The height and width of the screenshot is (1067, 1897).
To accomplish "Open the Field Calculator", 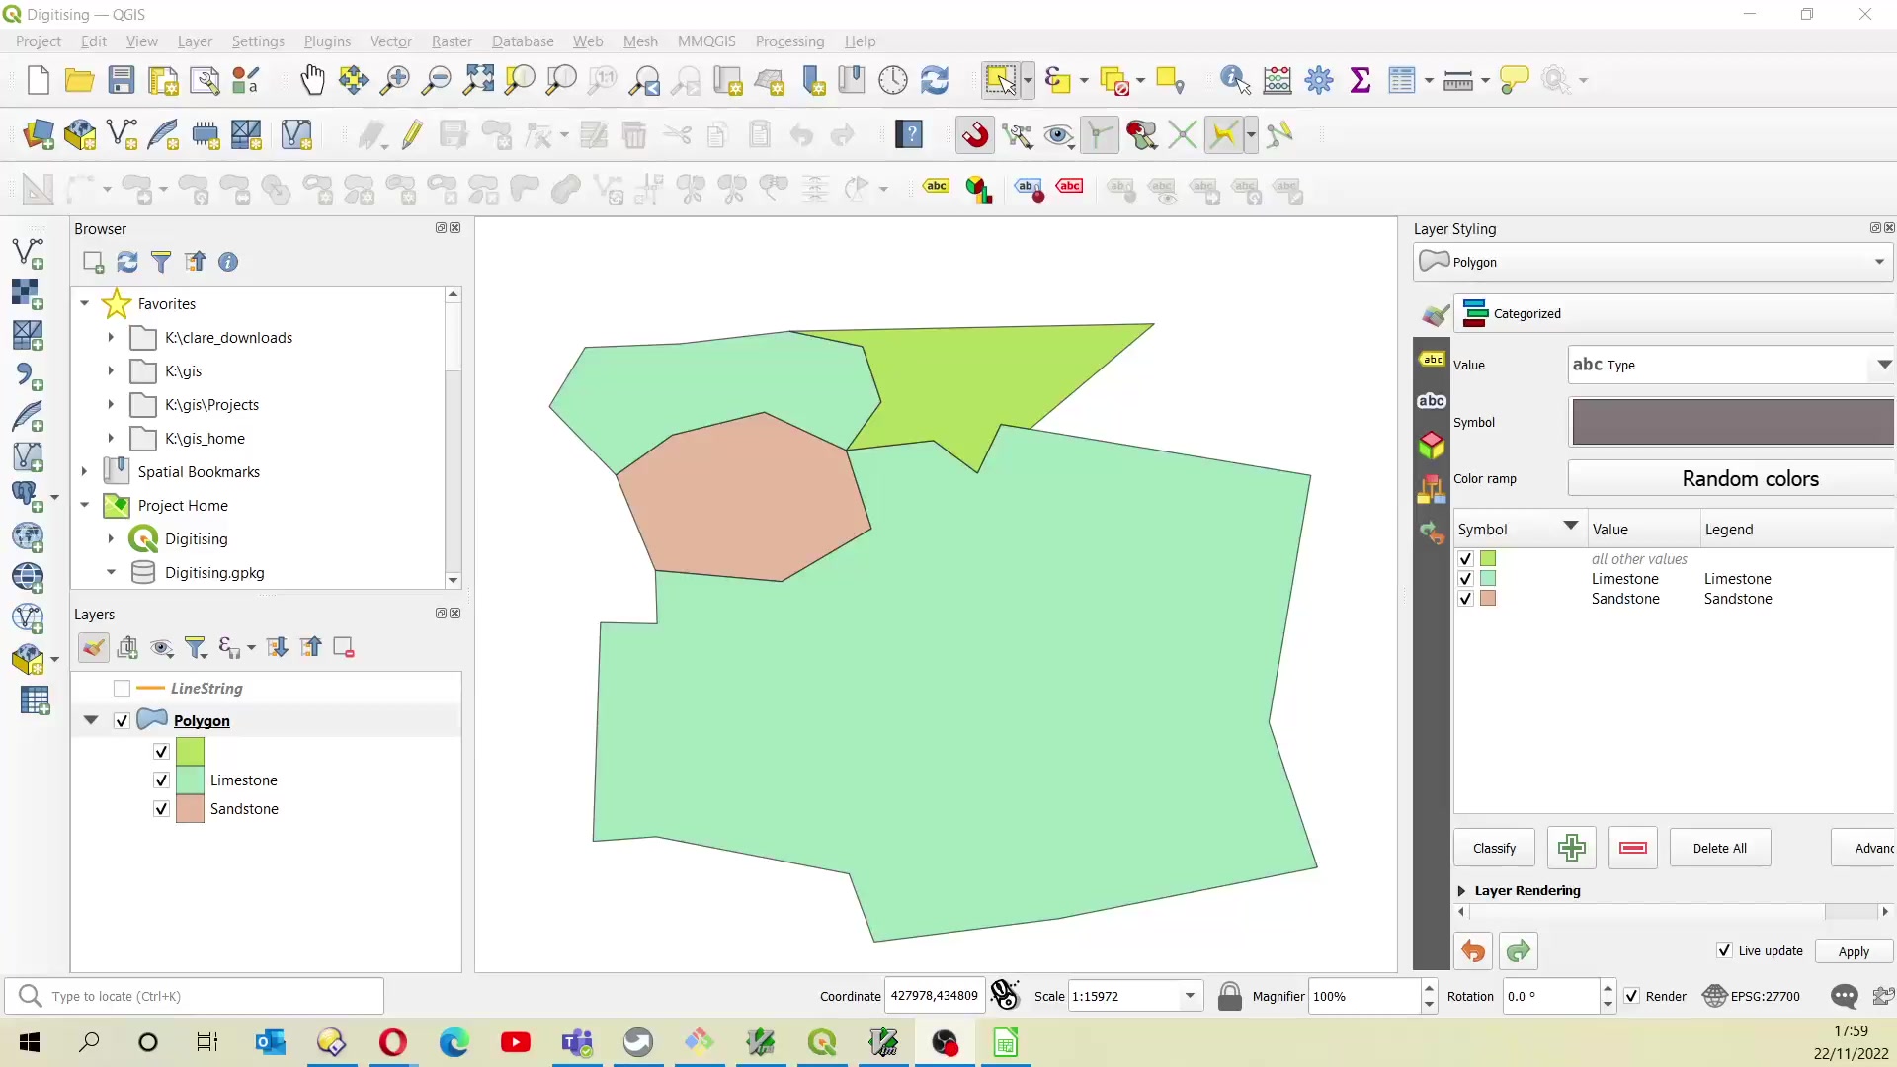I will click(x=1278, y=80).
